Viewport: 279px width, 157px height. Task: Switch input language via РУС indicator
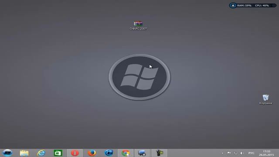click(251, 153)
